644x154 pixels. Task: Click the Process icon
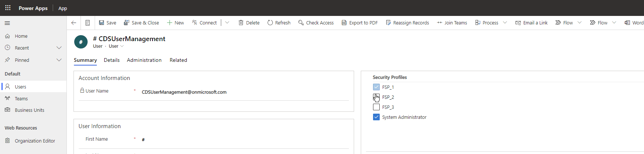(478, 23)
